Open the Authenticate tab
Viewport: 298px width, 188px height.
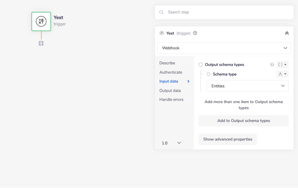click(171, 72)
